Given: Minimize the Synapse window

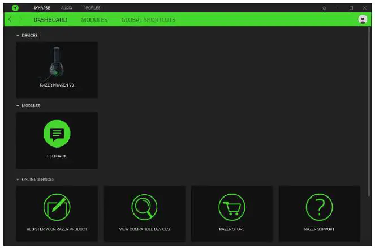Looking at the screenshot, I should pyautogui.click(x=338, y=8).
